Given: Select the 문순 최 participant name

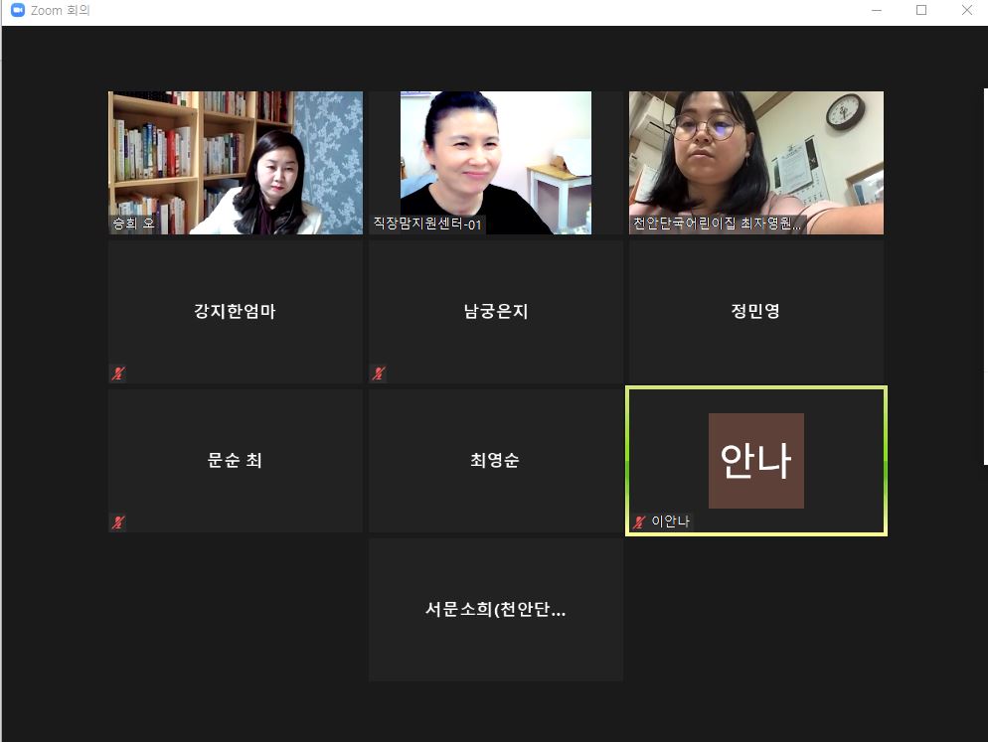Looking at the screenshot, I should click(235, 461).
